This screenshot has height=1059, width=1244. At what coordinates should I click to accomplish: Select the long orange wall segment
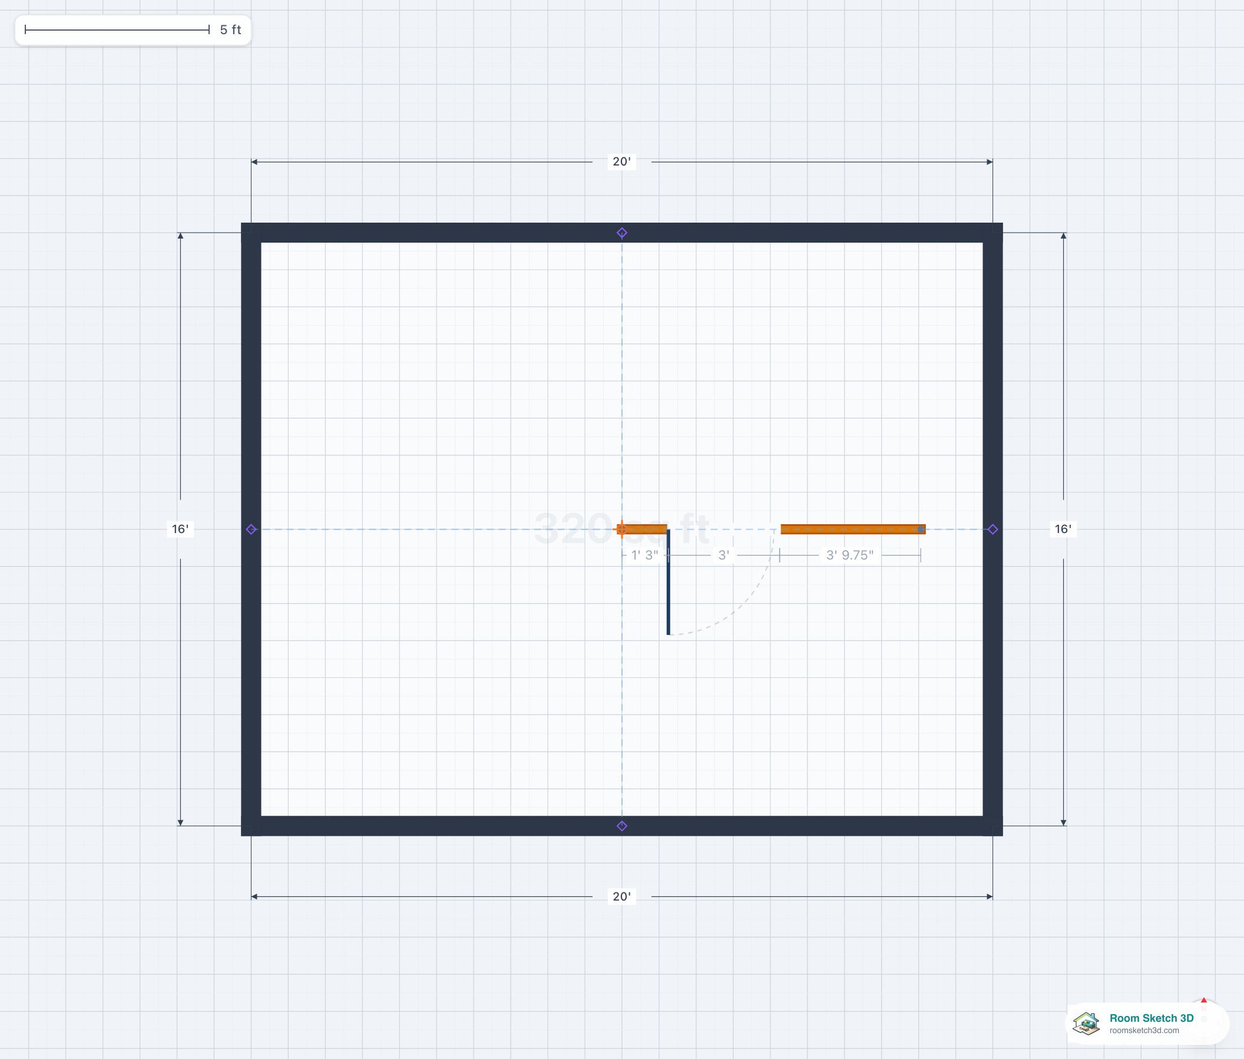[853, 529]
